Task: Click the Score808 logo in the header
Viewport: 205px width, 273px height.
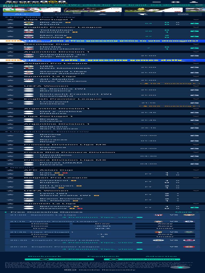Action: tap(36, 2)
